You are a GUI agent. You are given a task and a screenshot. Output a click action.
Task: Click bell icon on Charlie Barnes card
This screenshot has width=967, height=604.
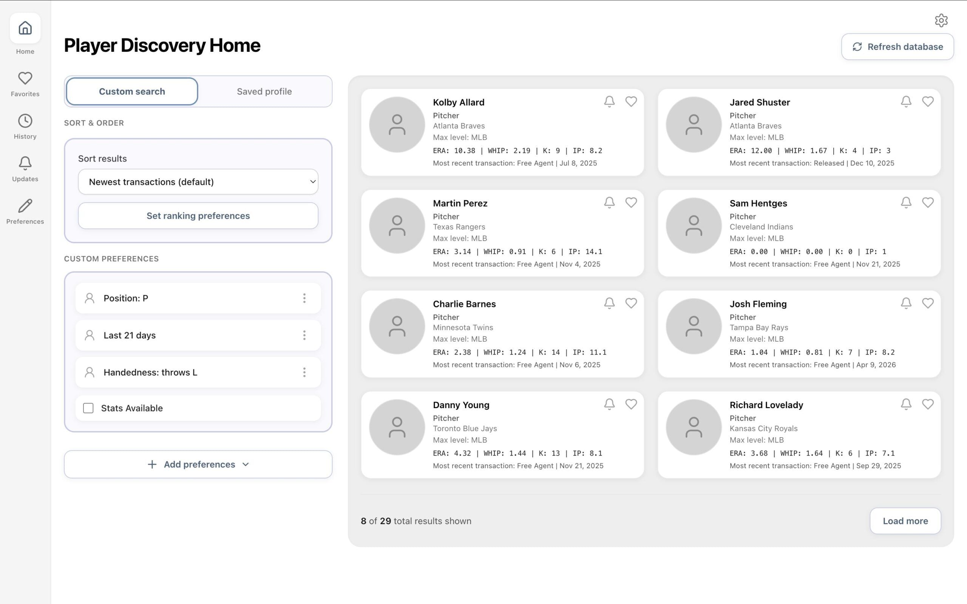click(609, 303)
